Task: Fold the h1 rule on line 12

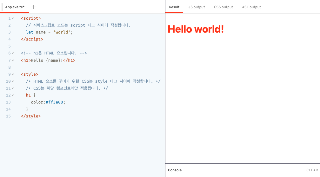Action: pyautogui.click(x=13, y=95)
